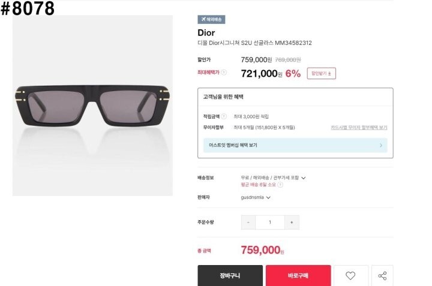Expand the 배송정보 shipping details chevron
This screenshot has height=286, width=432.
(x=304, y=178)
